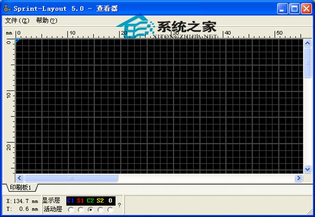Toggle visibility of the blue C1 layer
This screenshot has height=217, width=315.
point(70,200)
